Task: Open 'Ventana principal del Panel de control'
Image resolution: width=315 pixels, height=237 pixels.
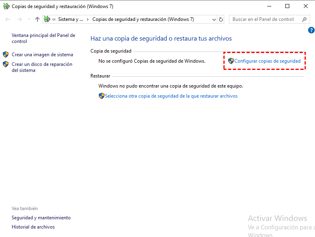Action: (x=43, y=38)
